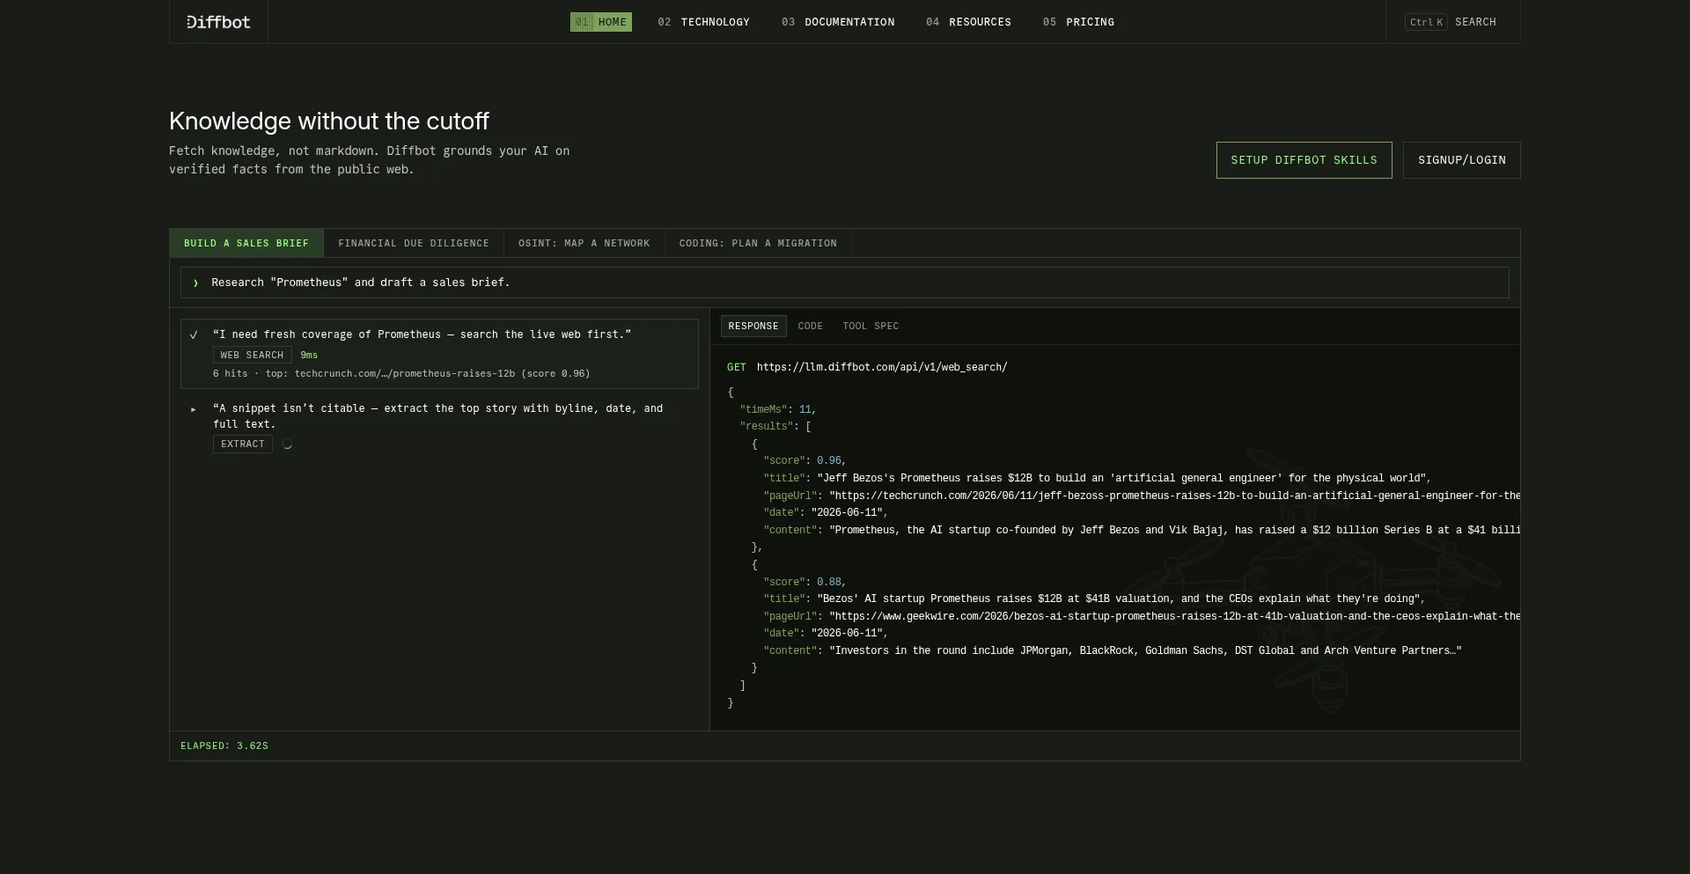Click the "Knowledge without the cutoff" heading
1690x874 pixels.
pyautogui.click(x=329, y=121)
